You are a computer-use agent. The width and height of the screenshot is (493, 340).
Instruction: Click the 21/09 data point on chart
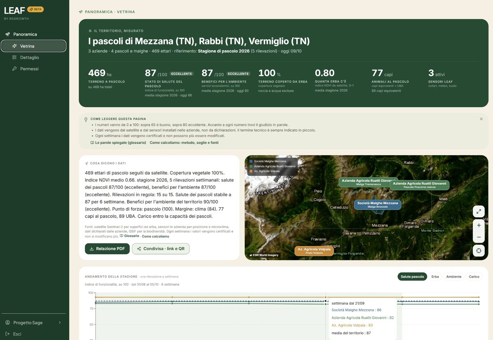pyautogui.click(x=325, y=301)
